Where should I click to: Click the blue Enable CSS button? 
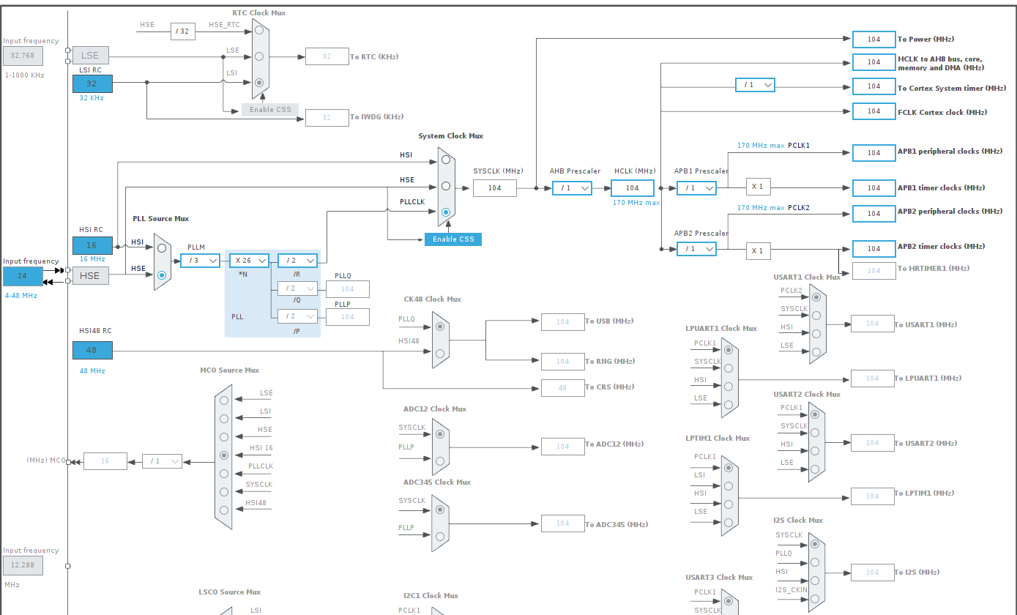pos(452,239)
